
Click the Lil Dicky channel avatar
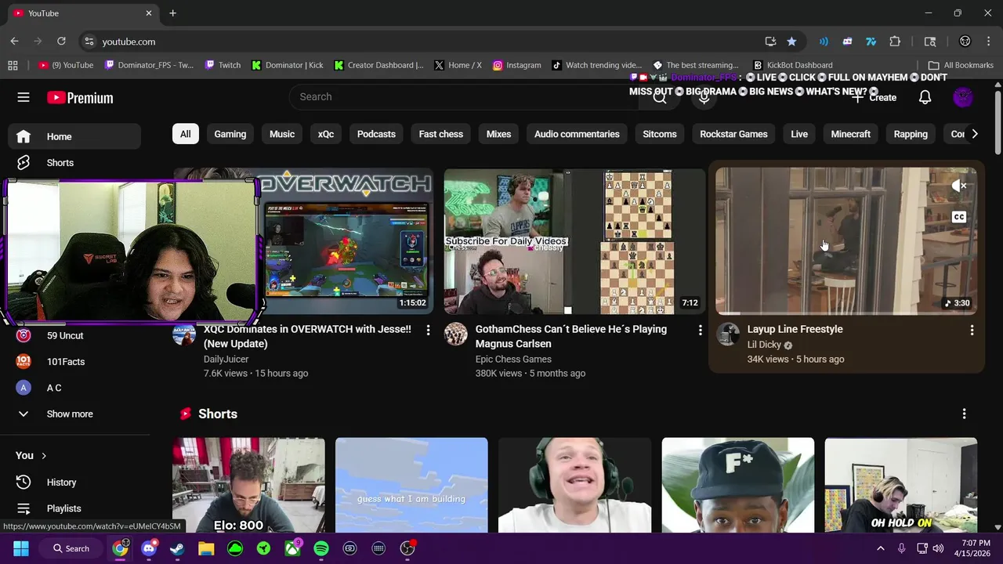tap(727, 334)
